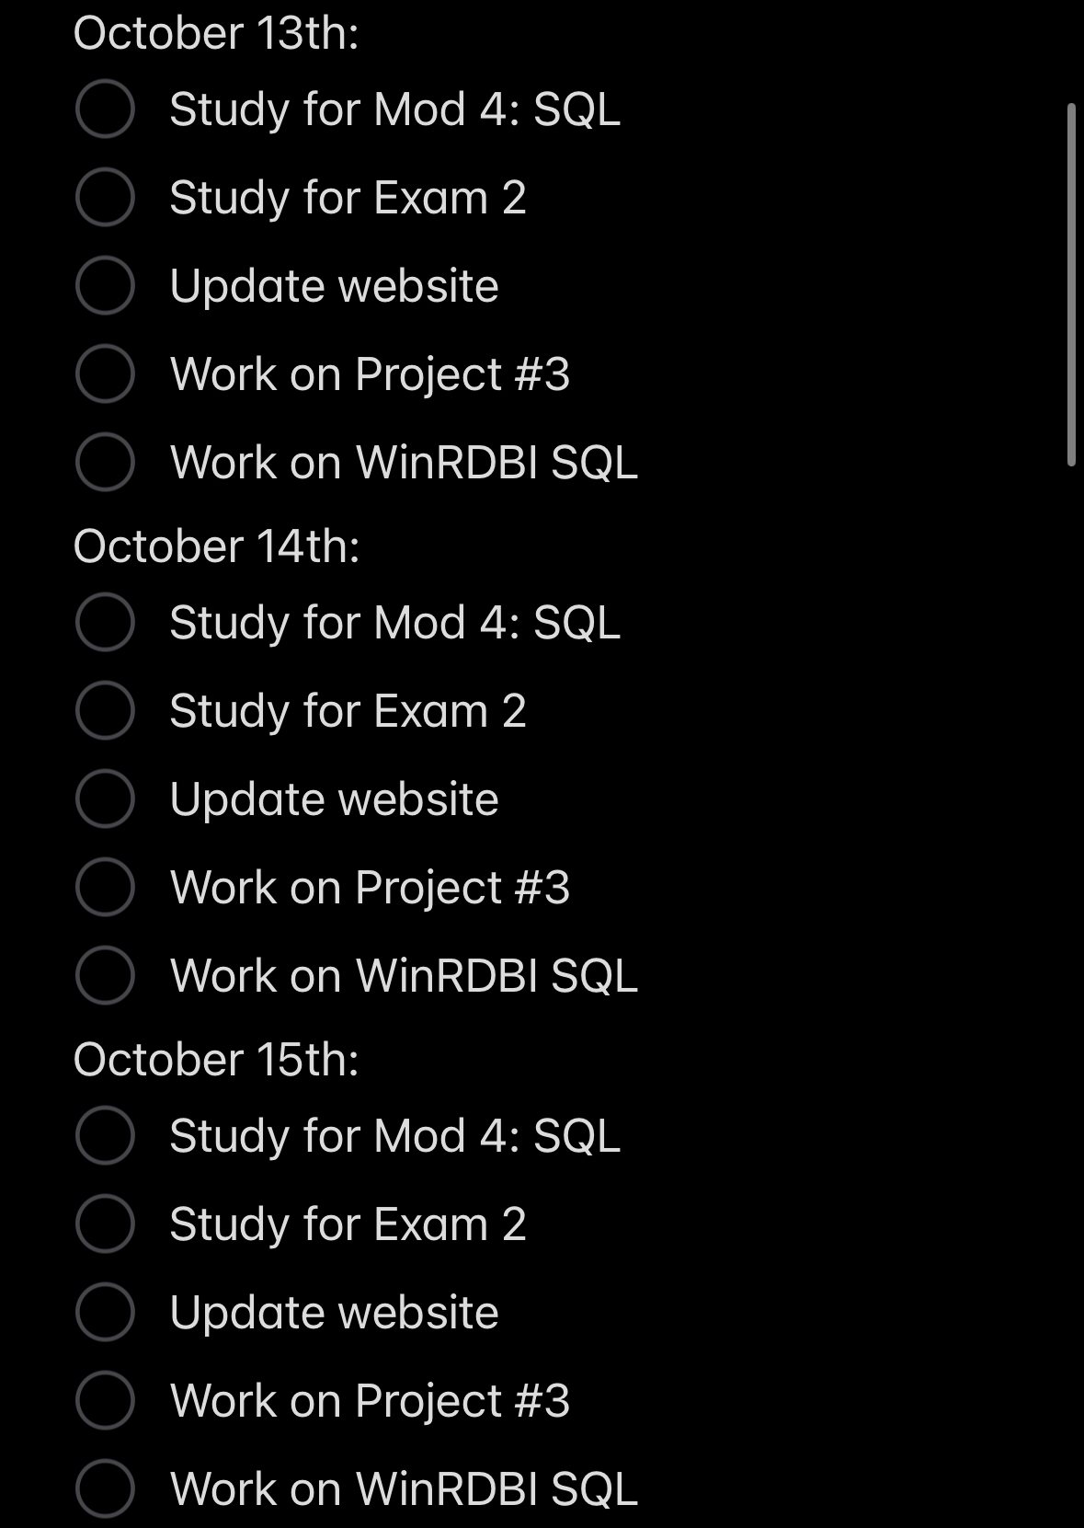Check October 13th Work on WinRDBI SQL
Viewport: 1084px width, 1528px height.
point(105,462)
